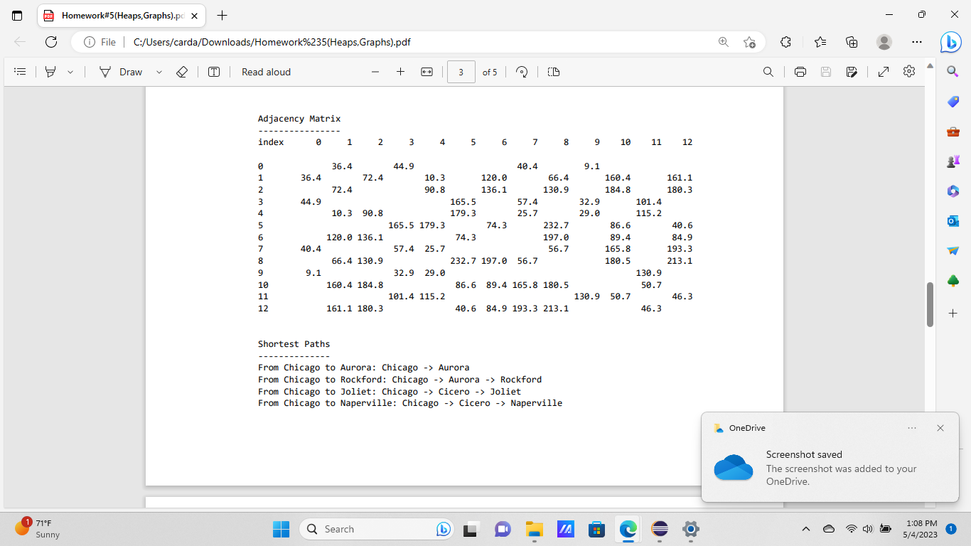Open Microsoft Edge search in the sidebar

(x=952, y=71)
